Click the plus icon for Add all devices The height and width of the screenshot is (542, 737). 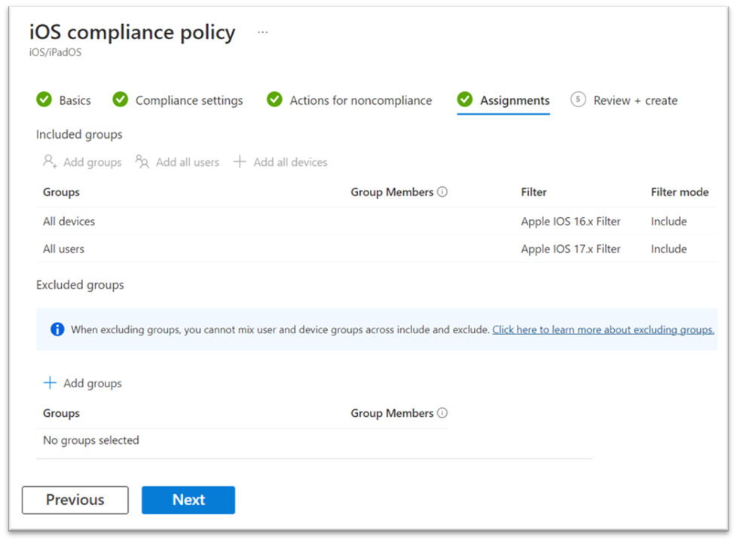tap(240, 162)
